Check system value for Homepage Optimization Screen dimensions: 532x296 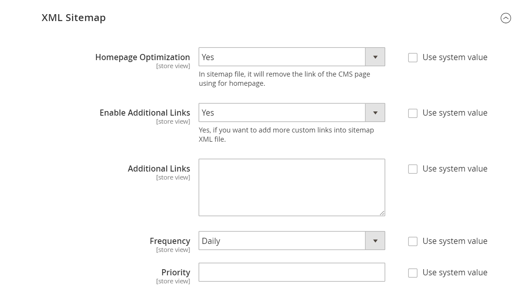tap(413, 57)
